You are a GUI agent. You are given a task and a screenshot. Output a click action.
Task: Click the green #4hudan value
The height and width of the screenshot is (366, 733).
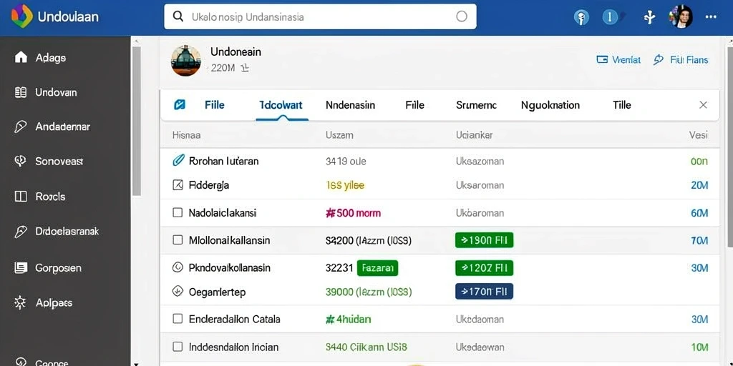pos(348,319)
